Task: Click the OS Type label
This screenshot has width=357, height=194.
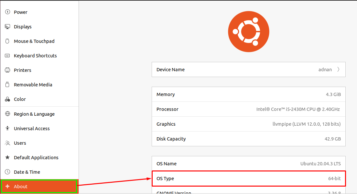Action: 165,179
